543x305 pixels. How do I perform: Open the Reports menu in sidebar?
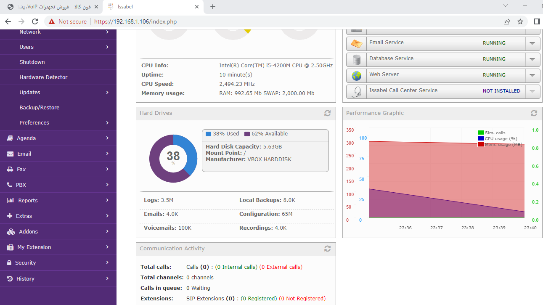click(58, 200)
